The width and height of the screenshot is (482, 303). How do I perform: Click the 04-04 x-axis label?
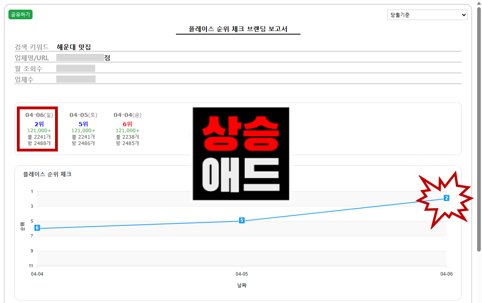(37, 274)
